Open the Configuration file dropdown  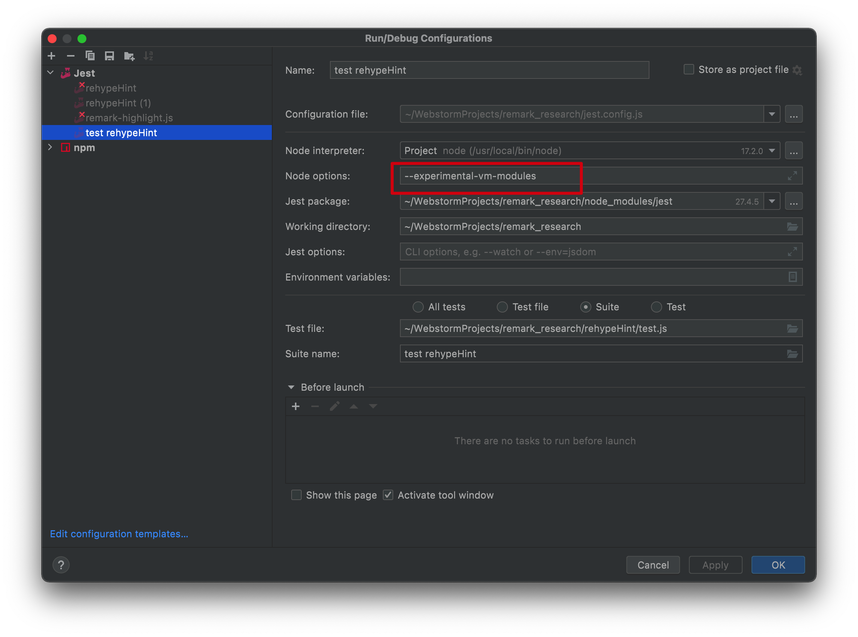coord(772,115)
